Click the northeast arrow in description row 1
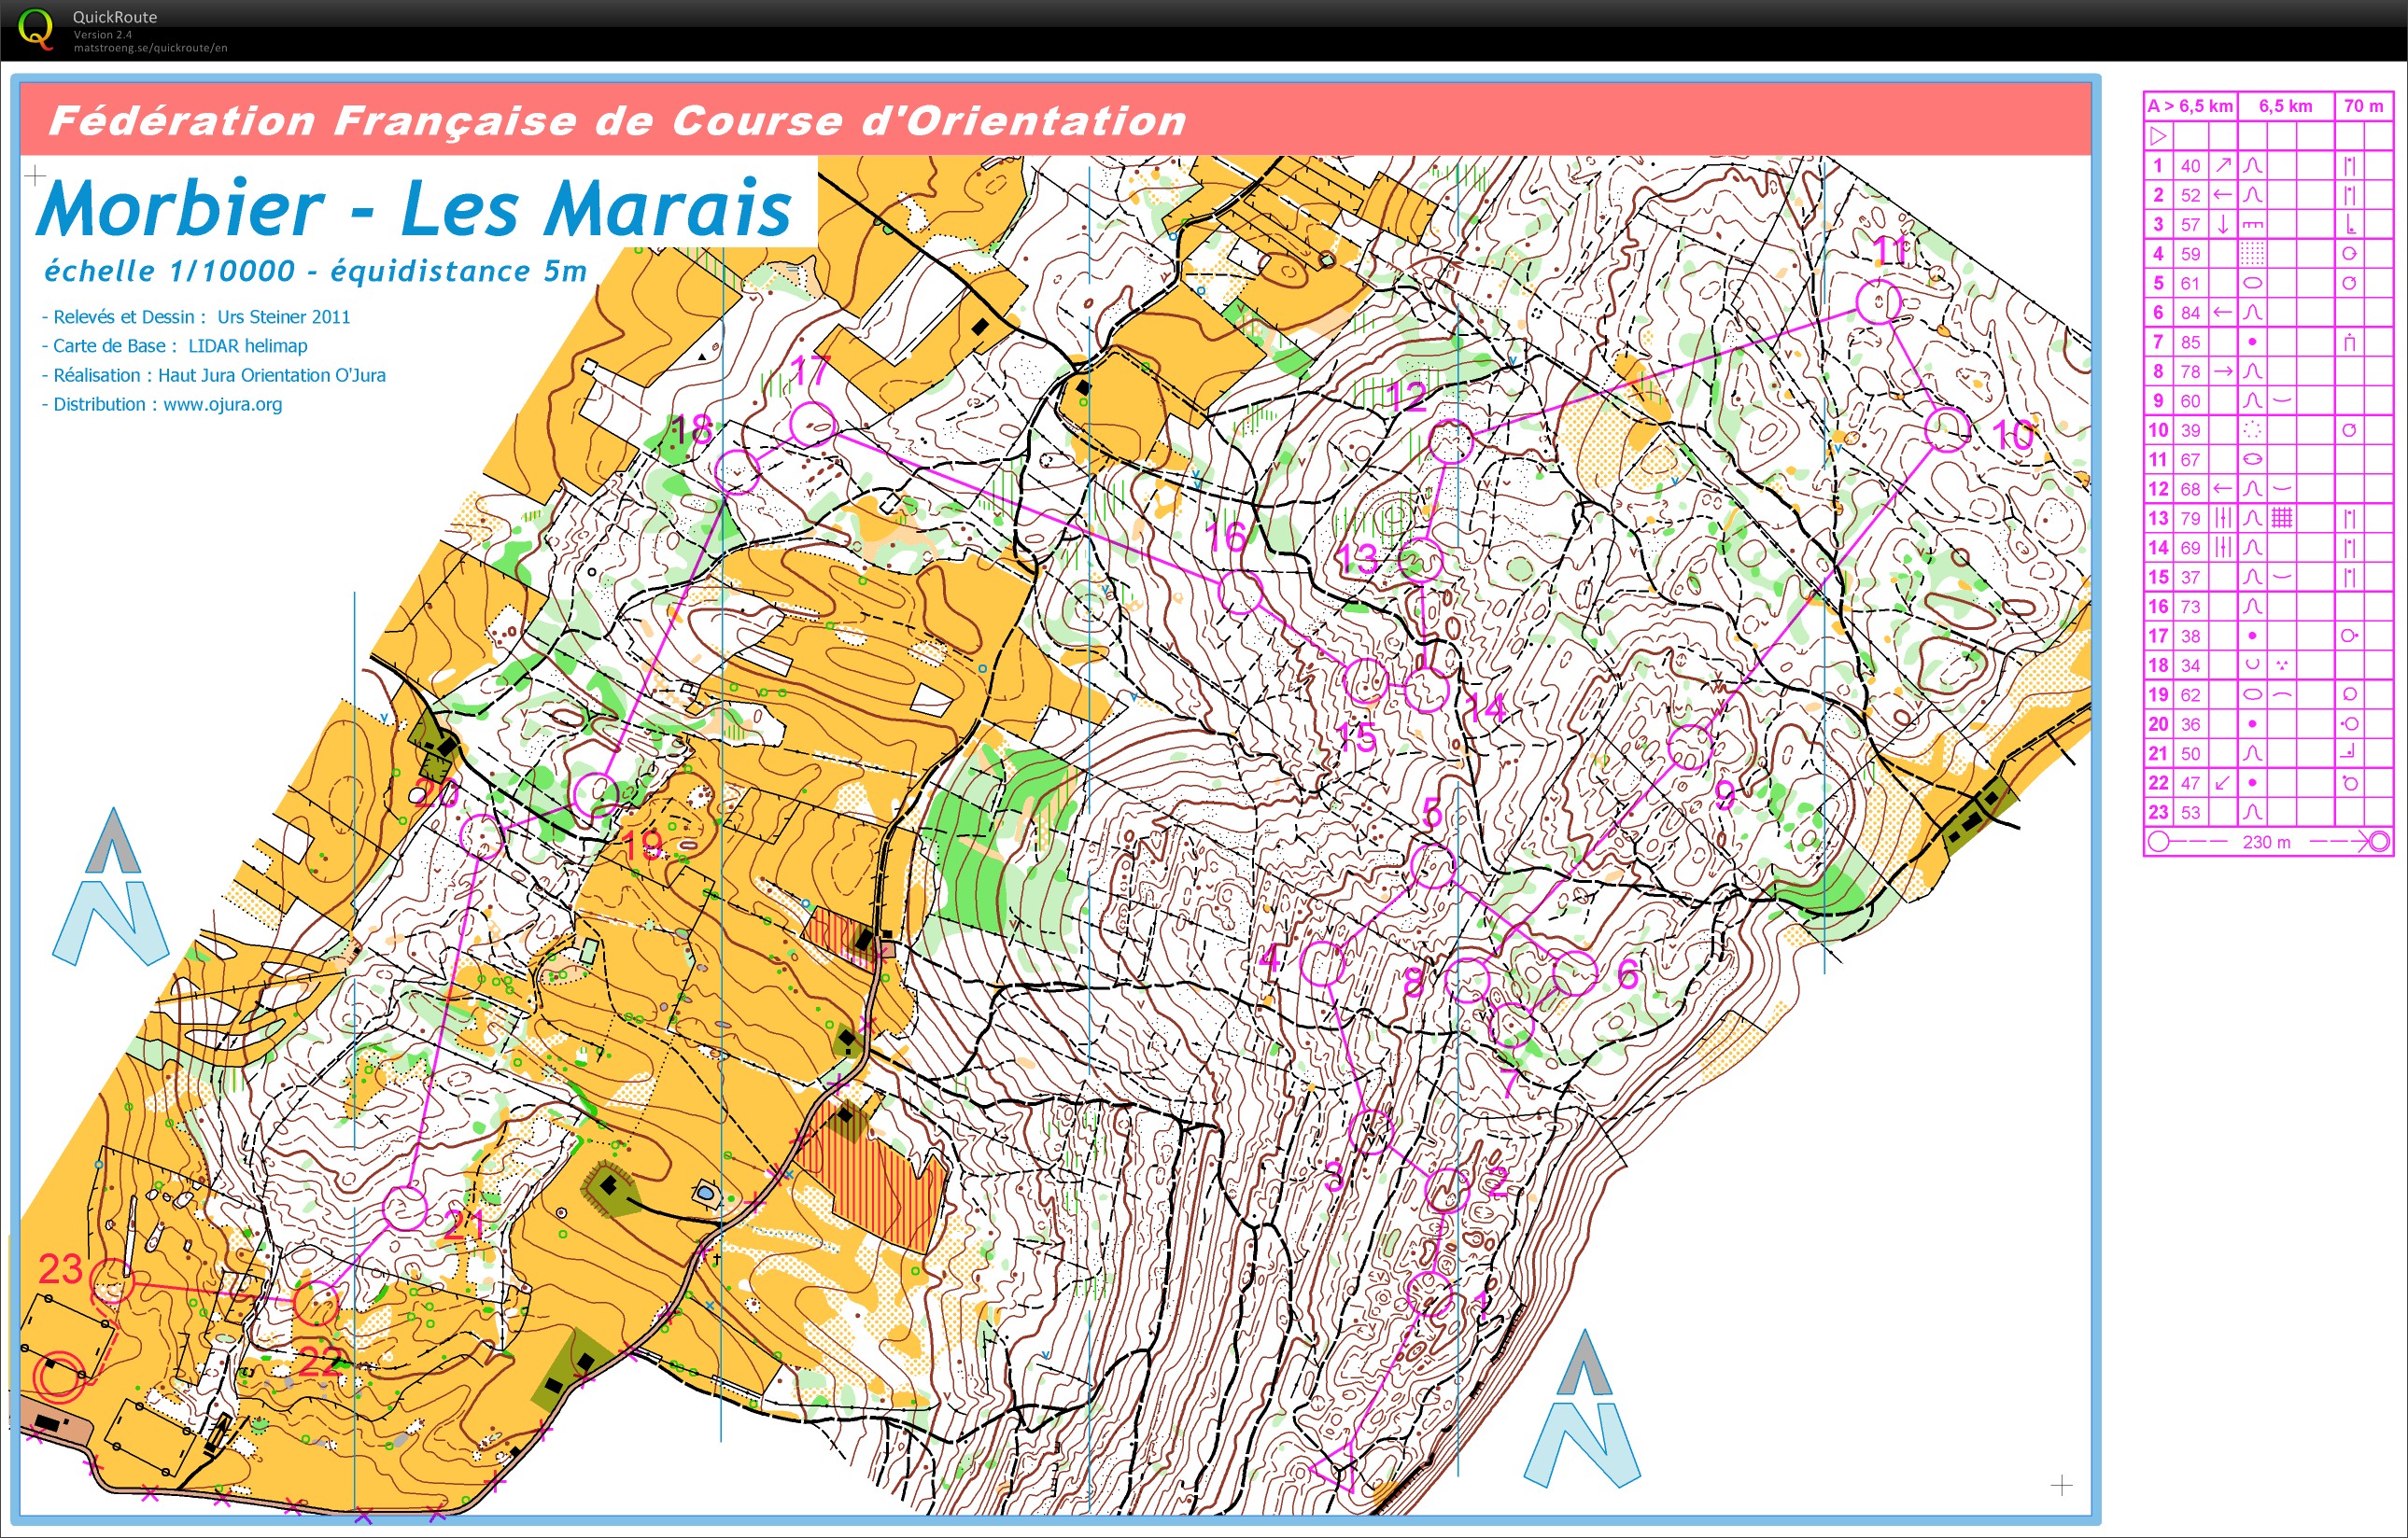Viewport: 2408px width, 1538px height. point(2223,165)
